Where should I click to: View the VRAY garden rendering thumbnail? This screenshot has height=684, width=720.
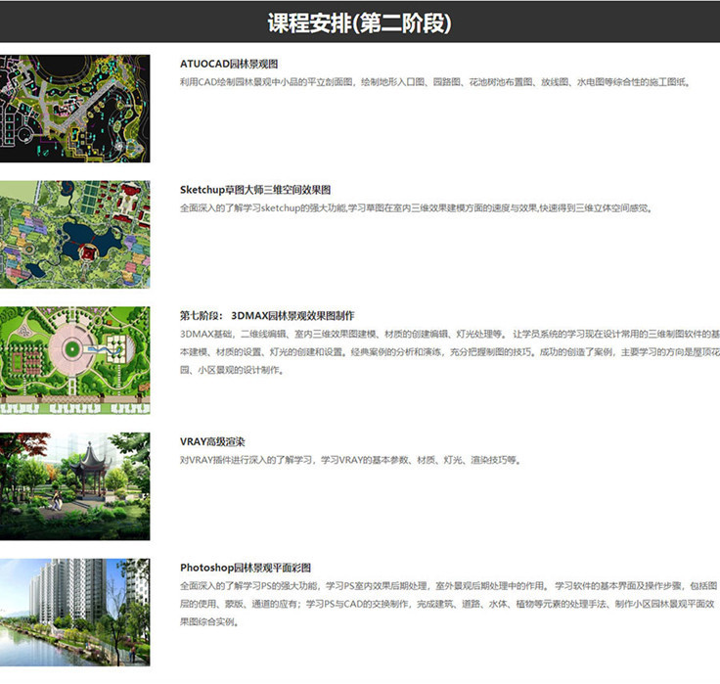point(75,485)
